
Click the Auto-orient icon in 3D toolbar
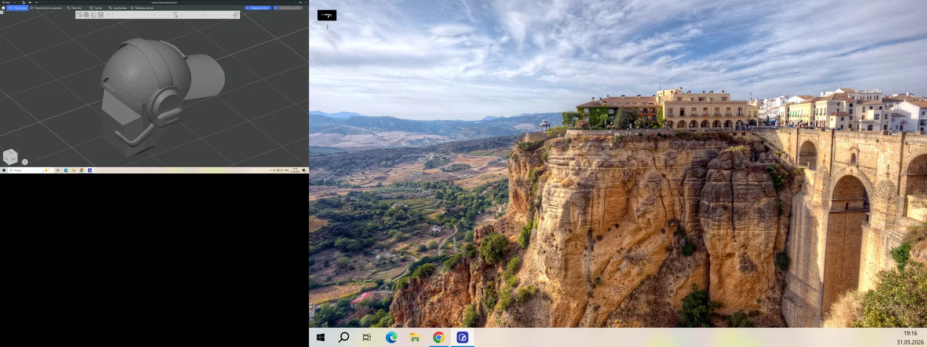click(93, 14)
